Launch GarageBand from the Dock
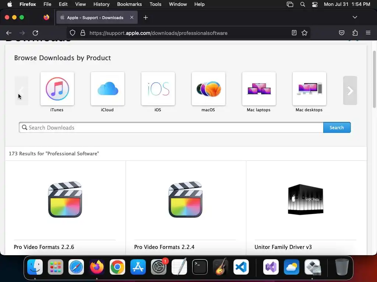The height and width of the screenshot is (282, 377). point(221,267)
